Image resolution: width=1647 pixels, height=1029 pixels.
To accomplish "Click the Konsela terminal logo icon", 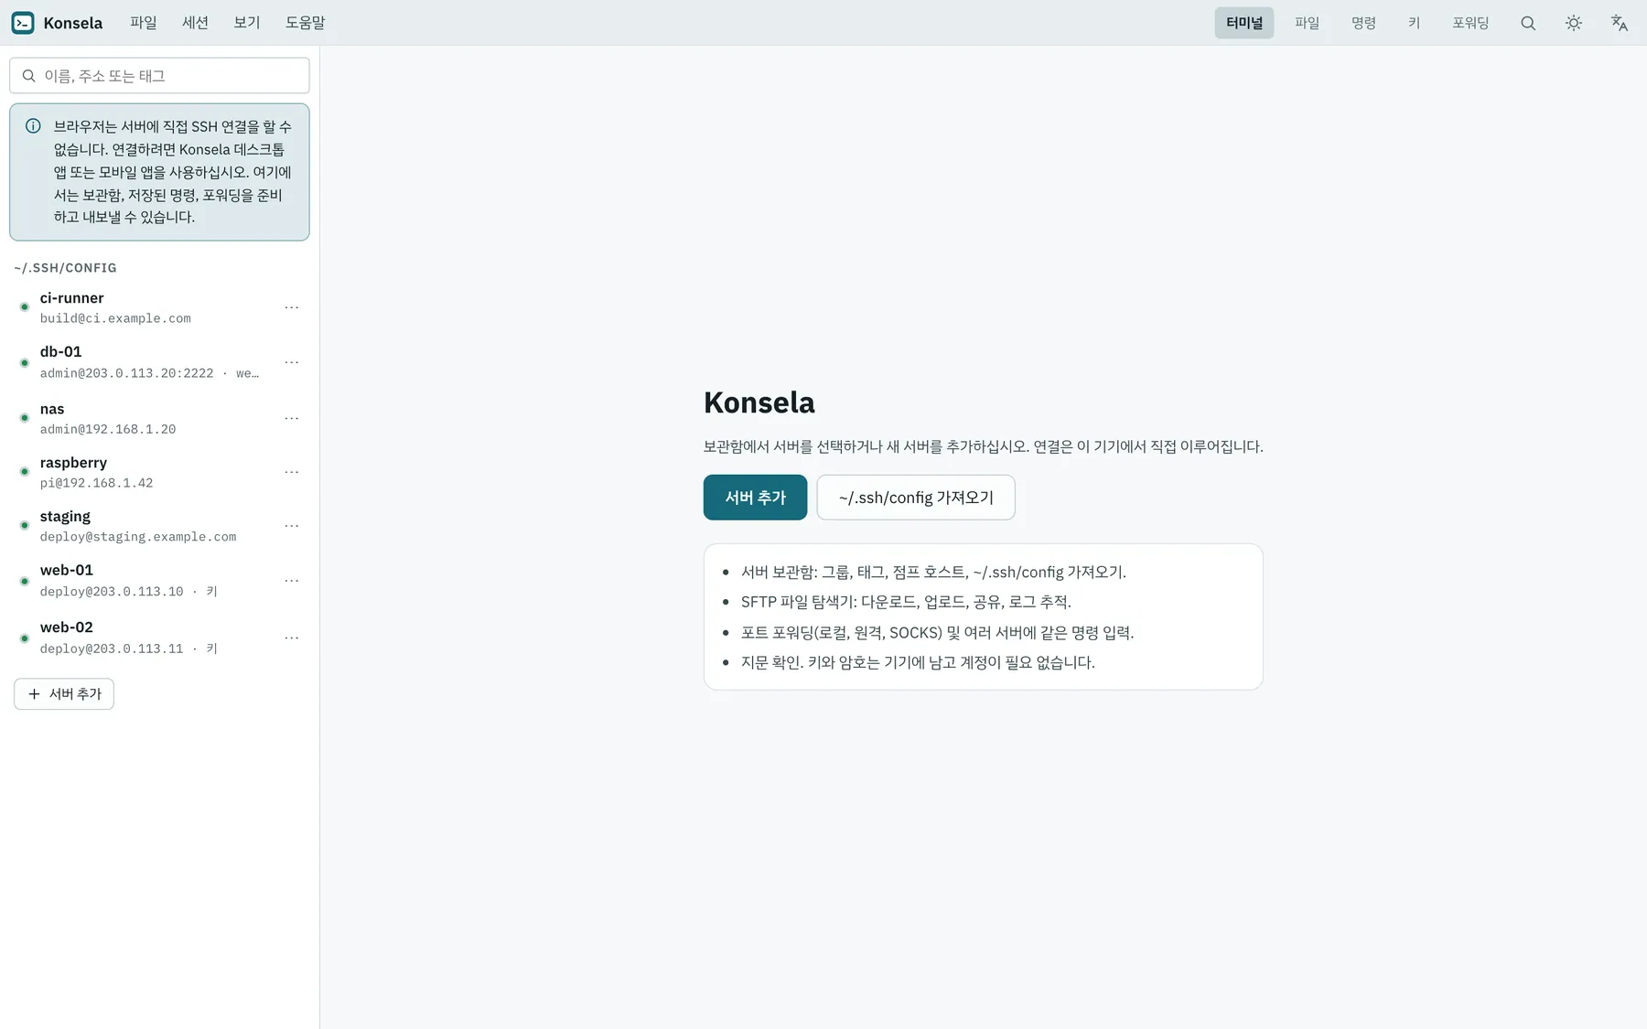I will (23, 23).
